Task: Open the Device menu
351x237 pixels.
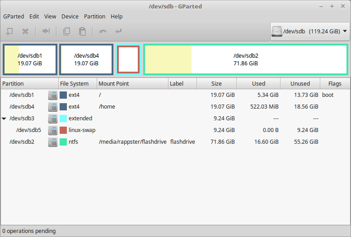Action: [x=70, y=17]
